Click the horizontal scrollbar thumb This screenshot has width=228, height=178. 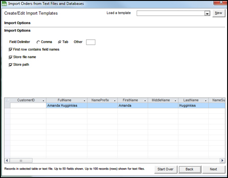pyautogui.click(x=21, y=161)
